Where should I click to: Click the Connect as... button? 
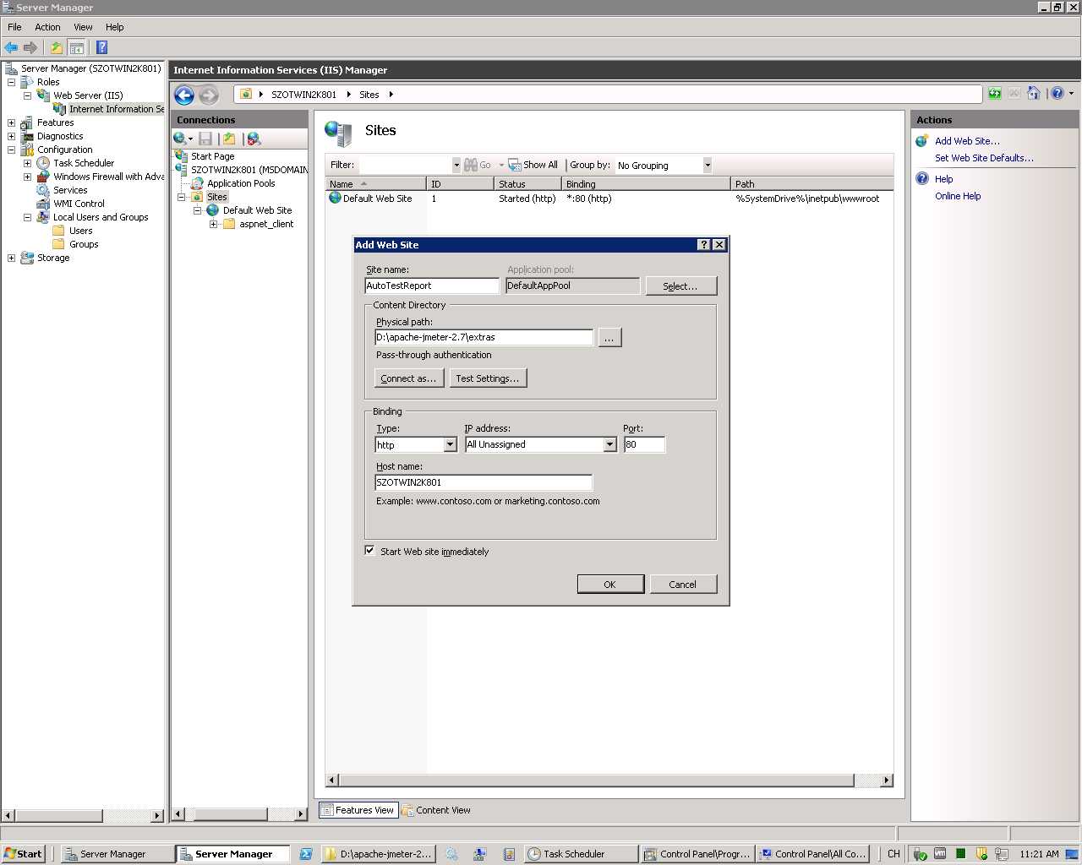409,378
